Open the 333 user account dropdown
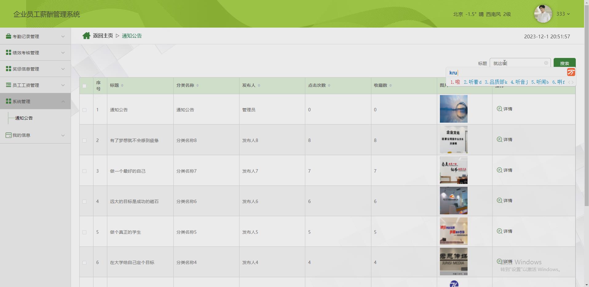The image size is (589, 287). pos(563,14)
